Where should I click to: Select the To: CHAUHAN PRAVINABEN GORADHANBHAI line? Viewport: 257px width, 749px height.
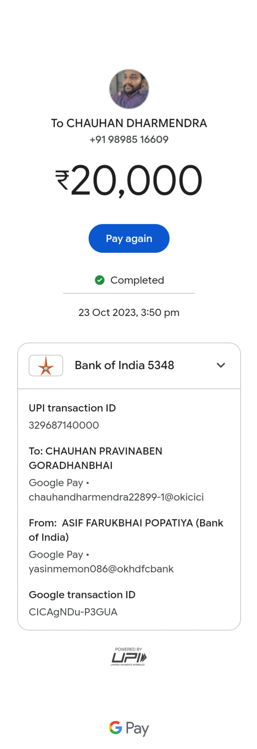click(x=95, y=458)
